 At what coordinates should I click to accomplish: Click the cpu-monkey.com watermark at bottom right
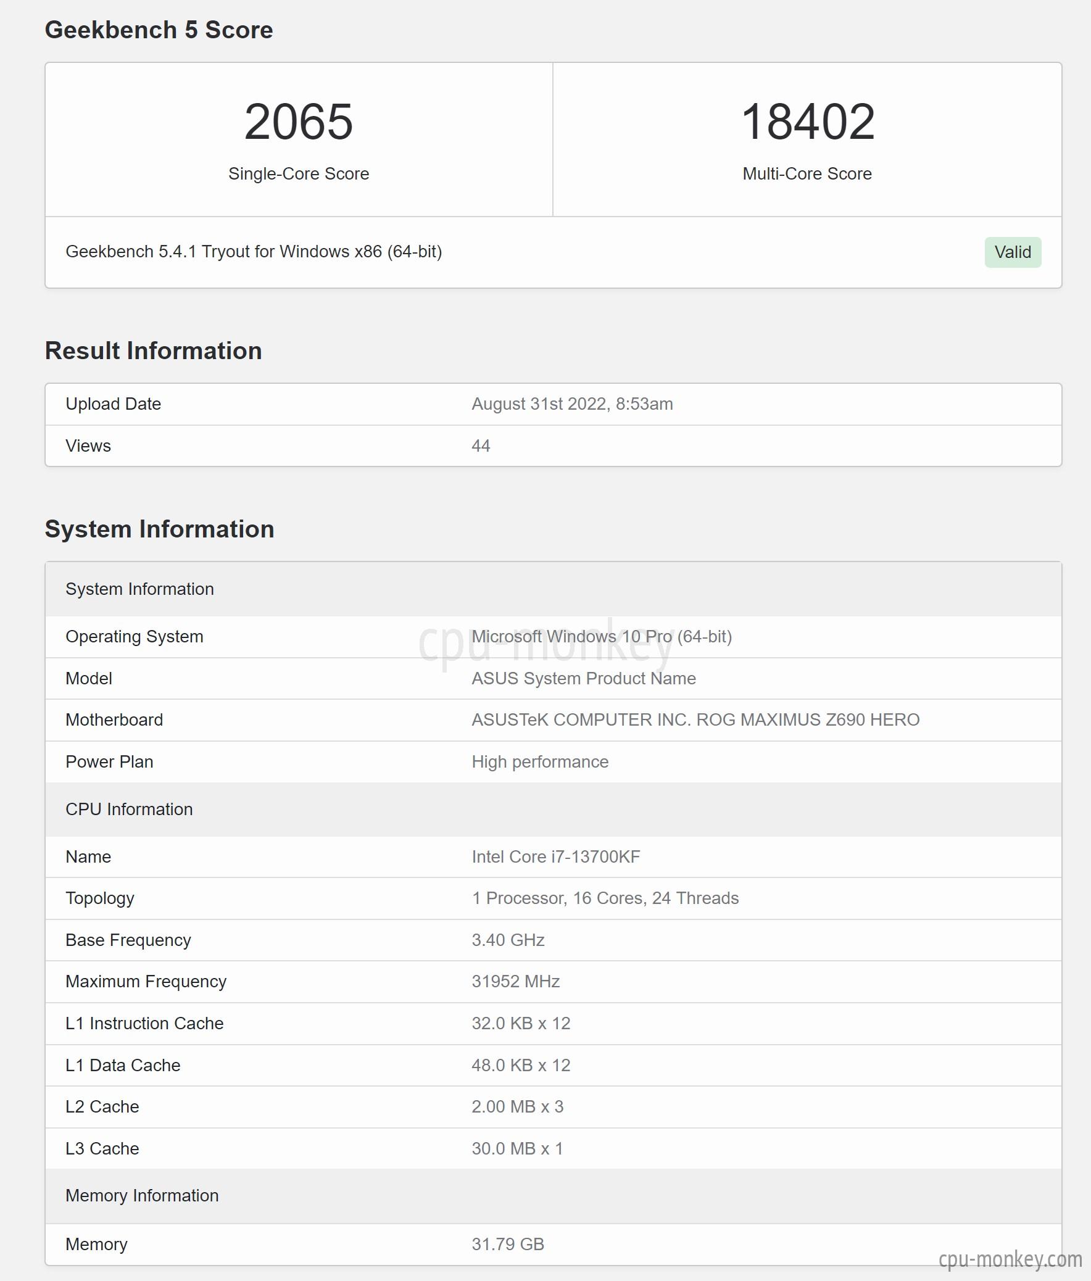click(1010, 1259)
